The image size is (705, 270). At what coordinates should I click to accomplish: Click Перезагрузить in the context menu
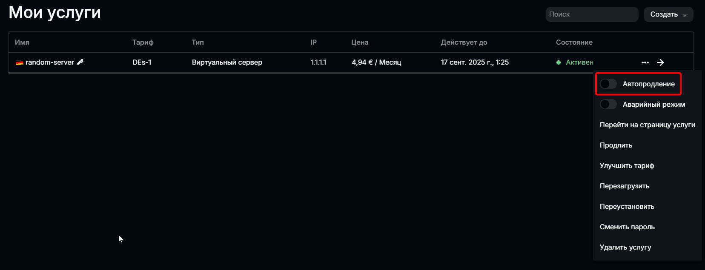(625, 186)
